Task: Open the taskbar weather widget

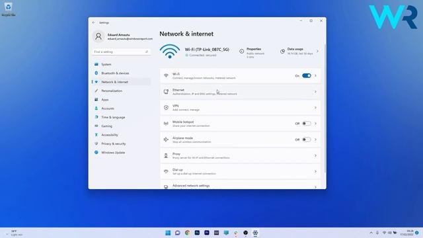Action: pyautogui.click(x=14, y=233)
